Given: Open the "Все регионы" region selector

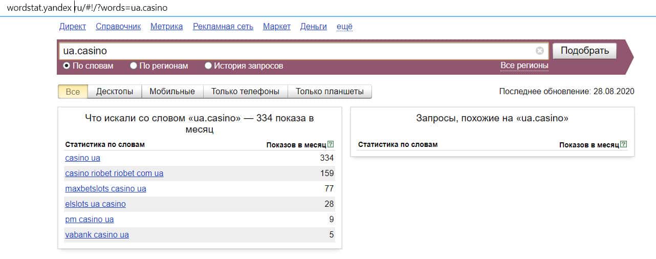Looking at the screenshot, I should point(524,66).
